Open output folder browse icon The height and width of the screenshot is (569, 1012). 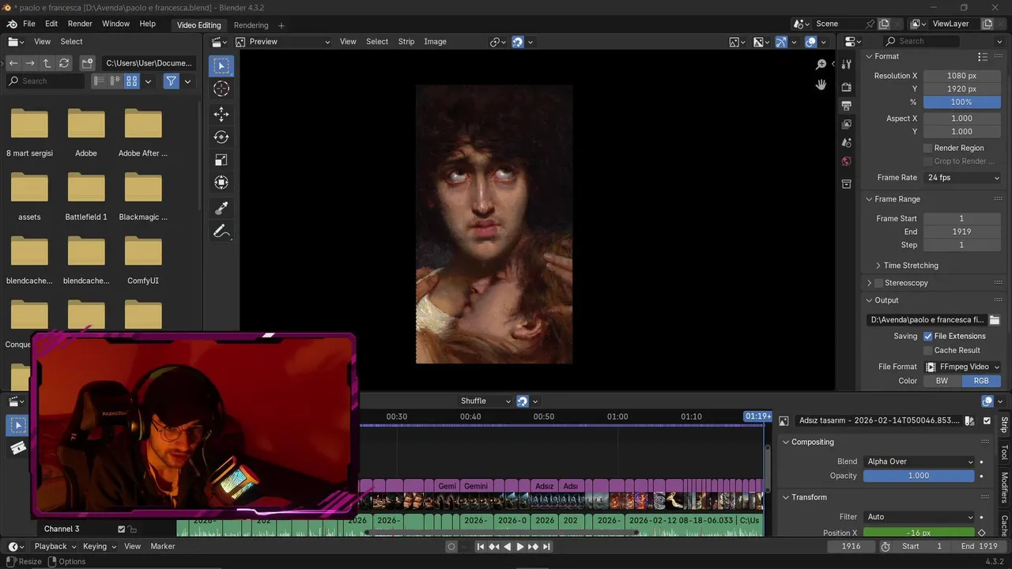click(x=995, y=320)
